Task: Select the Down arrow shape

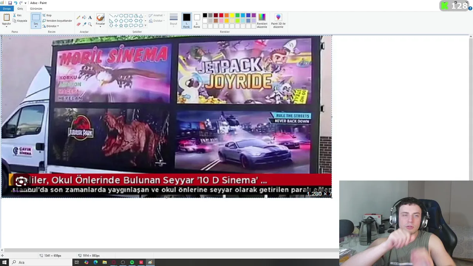Action: click(x=111, y=25)
